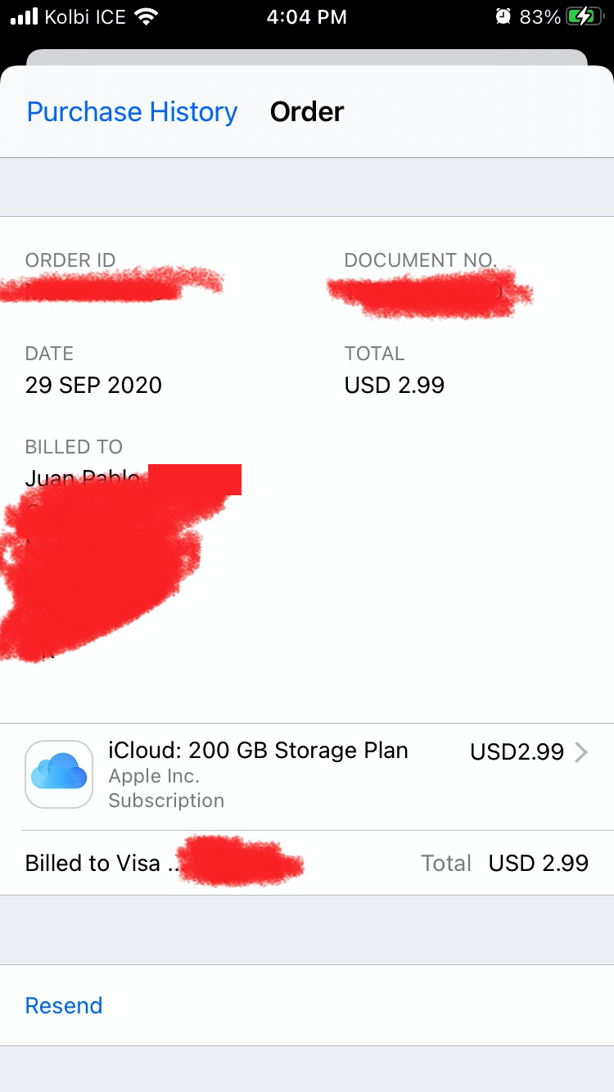Tap the 4:04 PM status bar clock
The height and width of the screenshot is (1092, 614).
(x=306, y=16)
